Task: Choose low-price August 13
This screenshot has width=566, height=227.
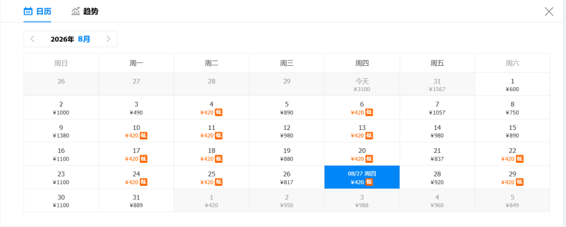Action: click(x=361, y=131)
